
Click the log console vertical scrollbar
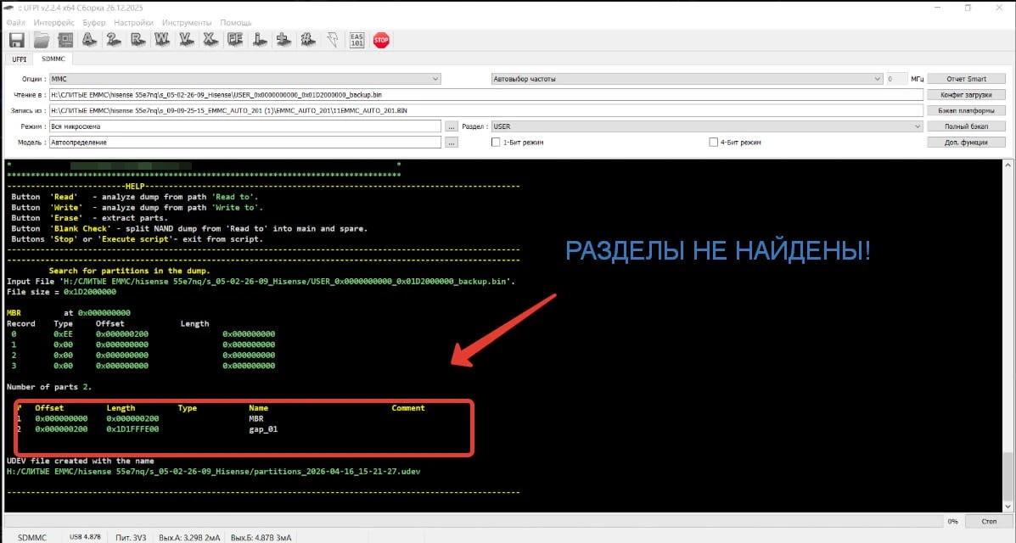1007,336
